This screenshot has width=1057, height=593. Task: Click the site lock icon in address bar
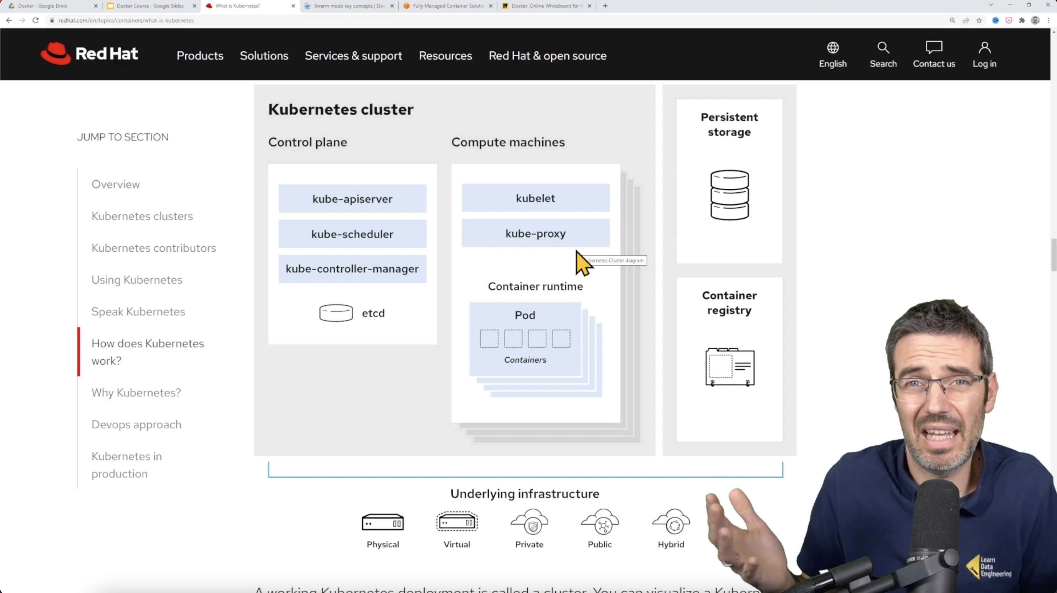pyautogui.click(x=52, y=20)
